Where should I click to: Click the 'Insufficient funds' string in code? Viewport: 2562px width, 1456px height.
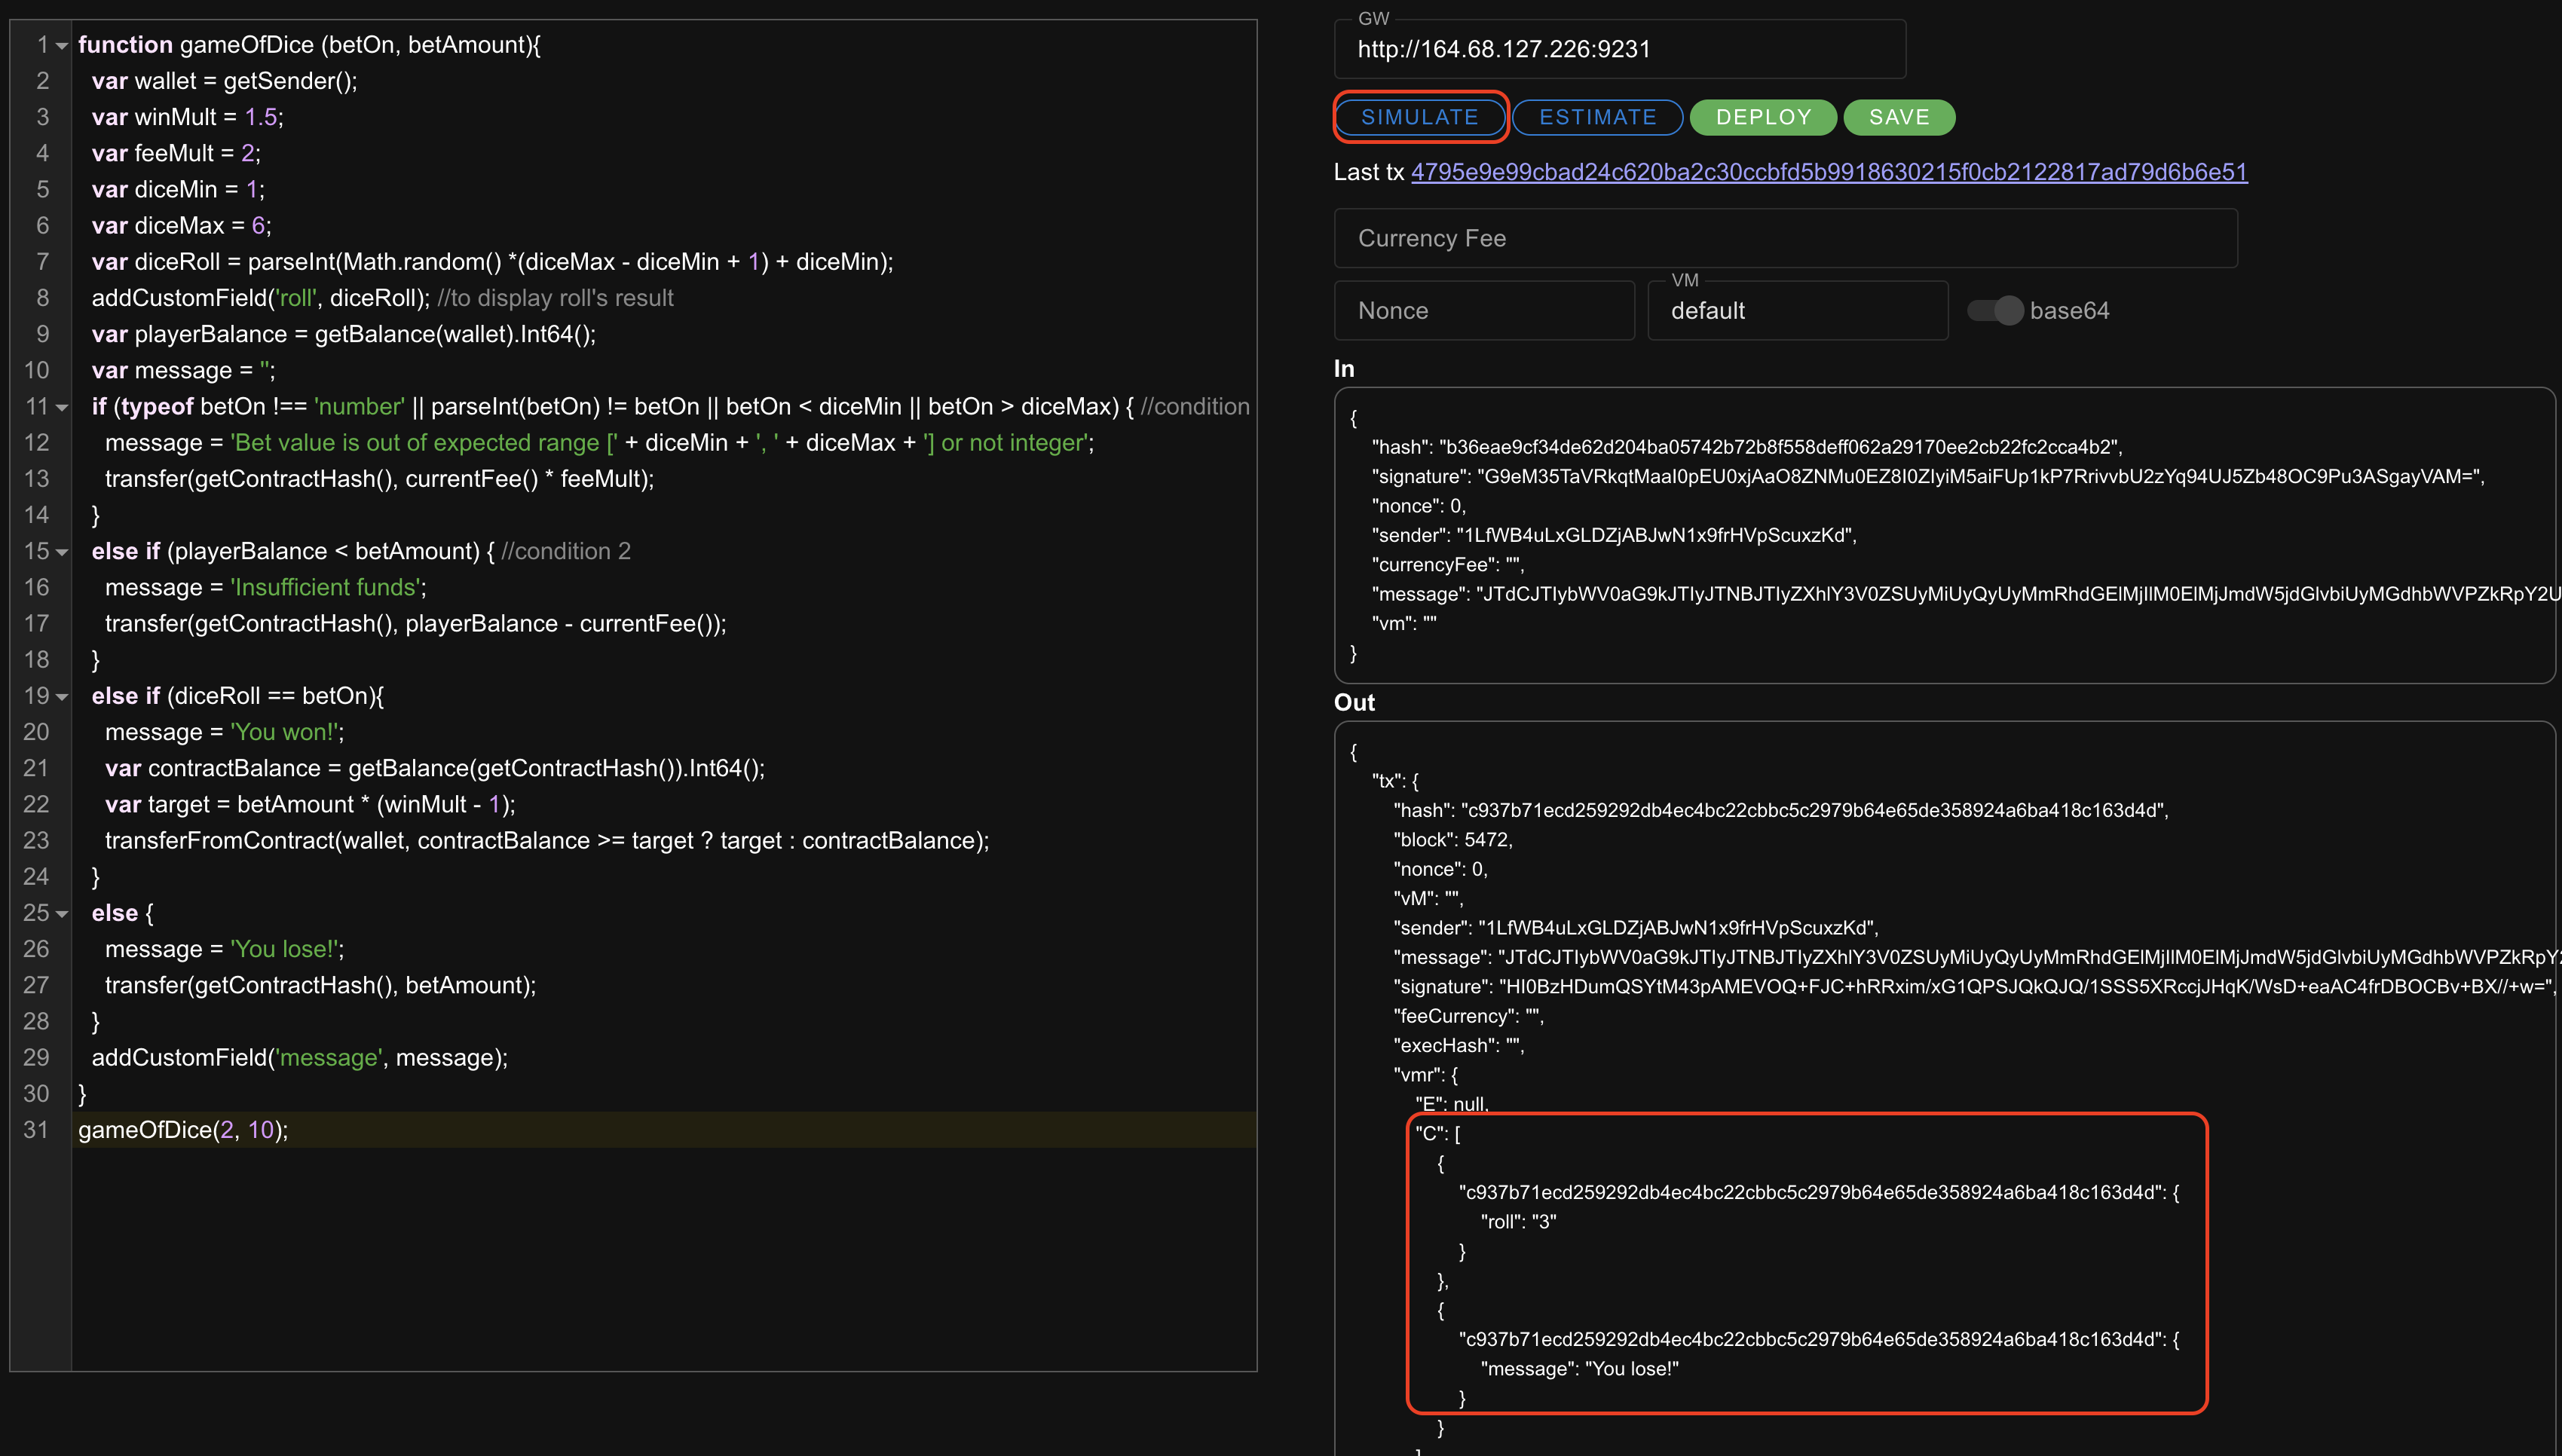pyautogui.click(x=326, y=587)
